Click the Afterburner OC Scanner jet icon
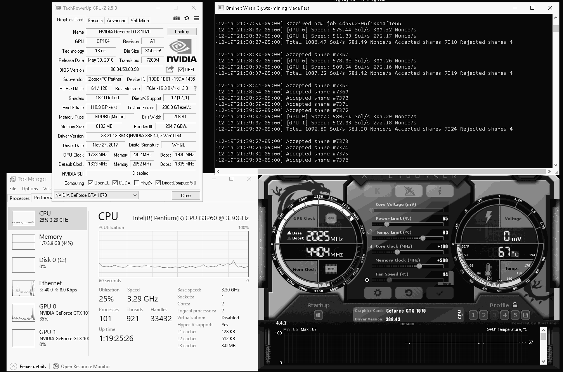This screenshot has width=563, height=372. click(x=409, y=191)
